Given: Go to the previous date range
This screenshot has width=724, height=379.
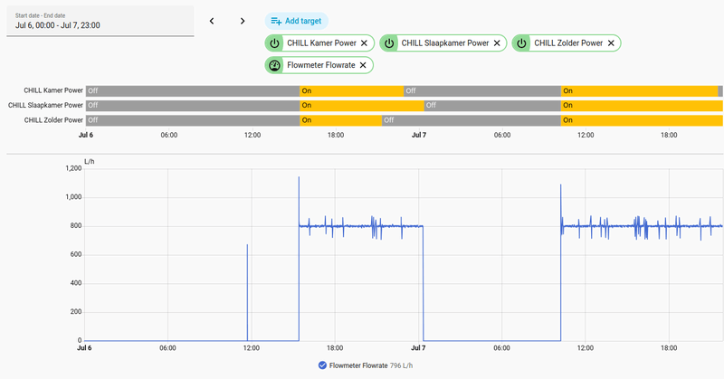Looking at the screenshot, I should tap(212, 21).
